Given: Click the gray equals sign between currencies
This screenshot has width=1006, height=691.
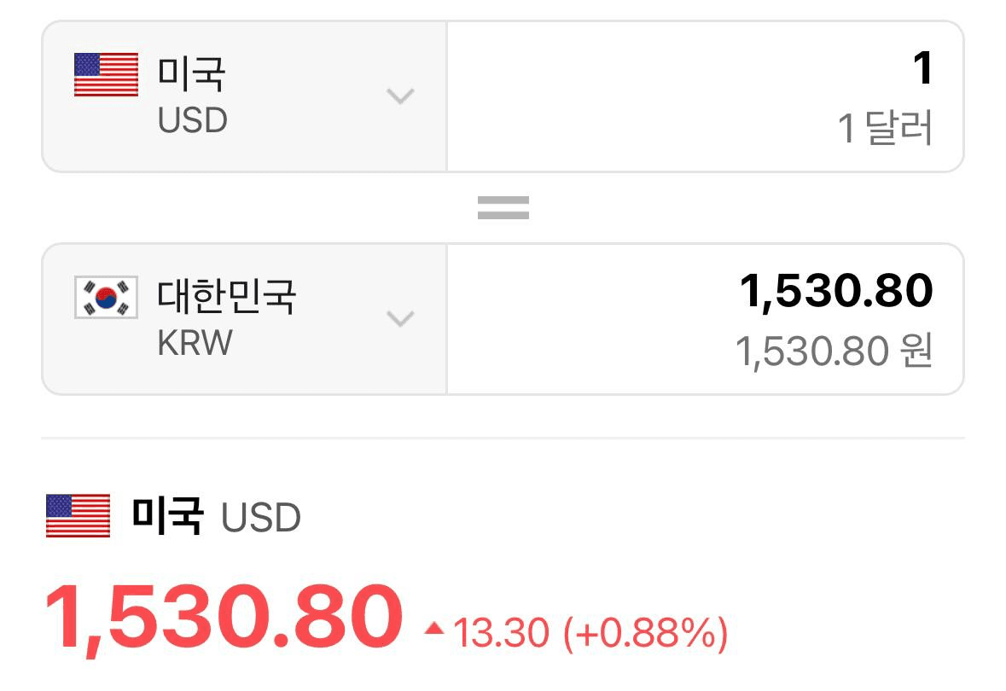Looking at the screenshot, I should pos(503,207).
